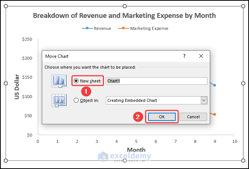
Task: Click the left-middle chart resize handle
Action: point(6,83)
